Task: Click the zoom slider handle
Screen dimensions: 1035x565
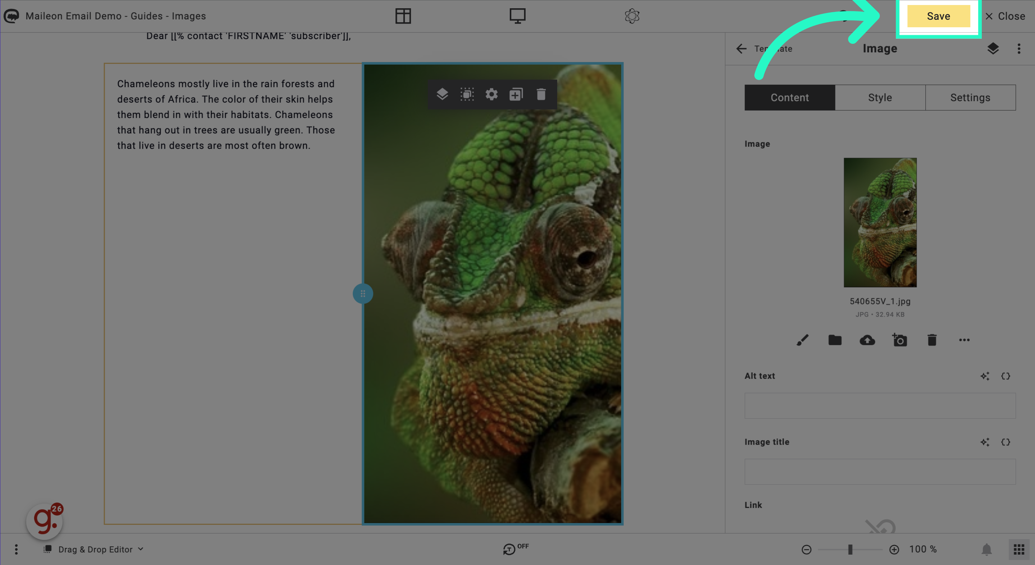Action: [850, 549]
